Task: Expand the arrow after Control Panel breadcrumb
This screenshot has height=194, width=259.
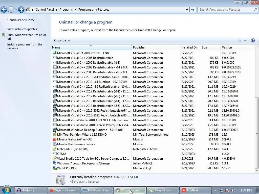Action: click(x=57, y=10)
